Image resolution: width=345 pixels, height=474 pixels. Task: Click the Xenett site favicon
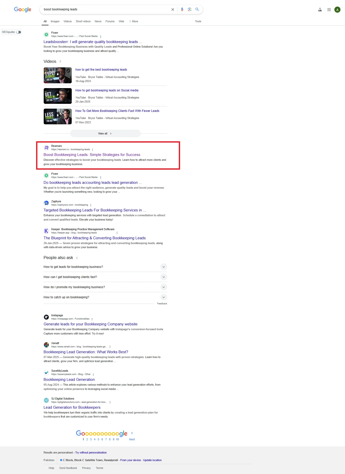pyautogui.click(x=46, y=345)
